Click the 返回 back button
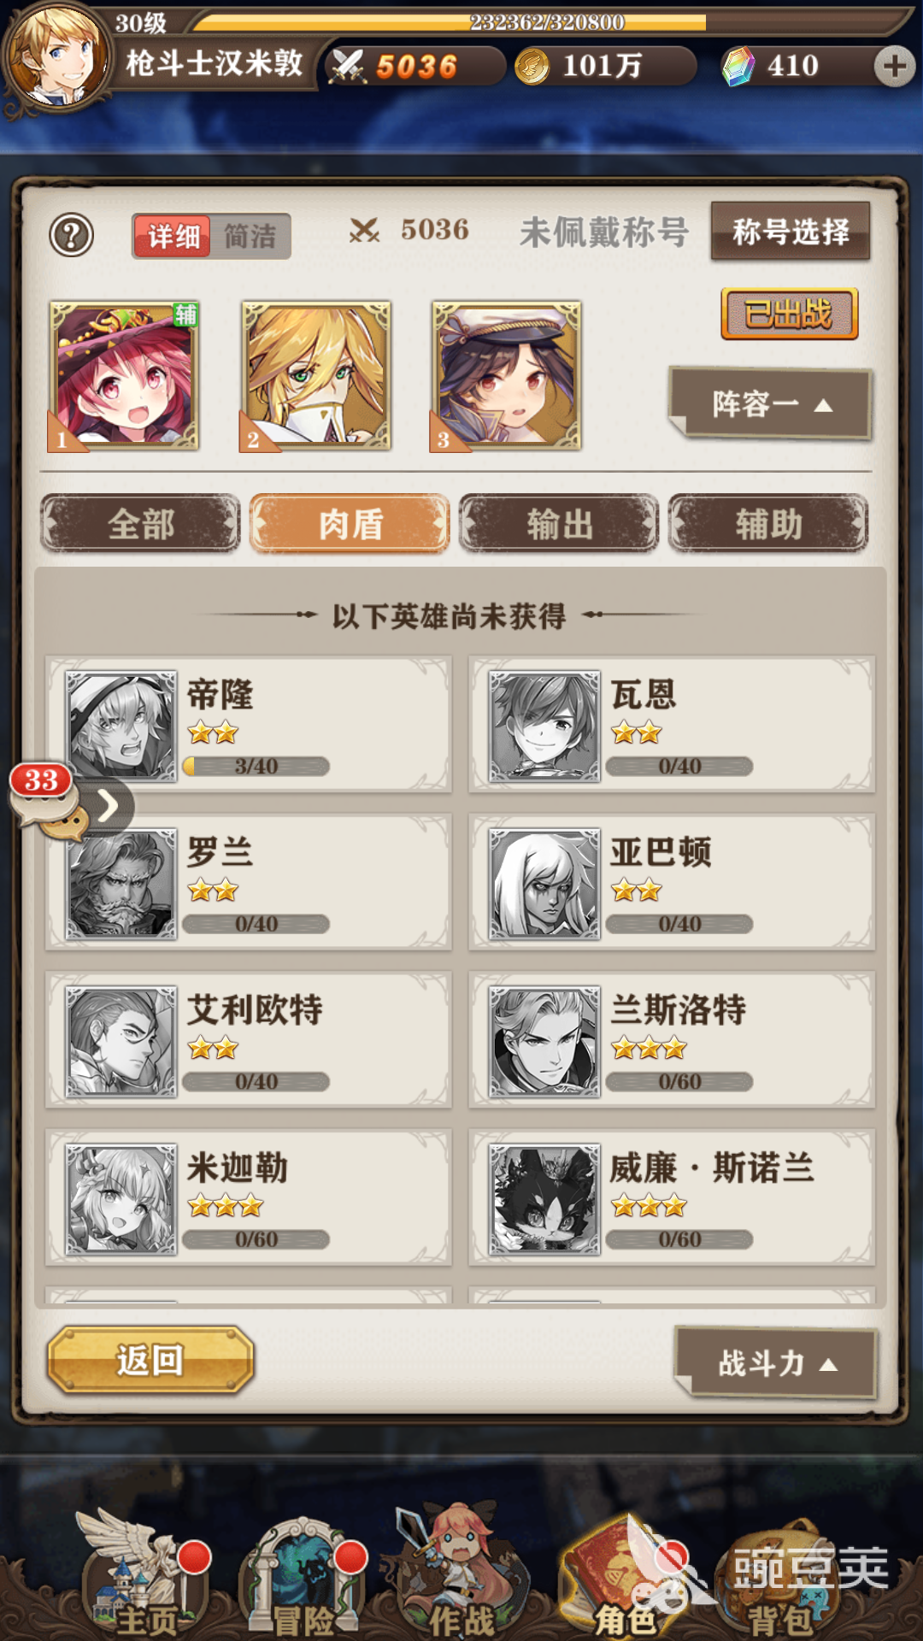 click(x=150, y=1359)
